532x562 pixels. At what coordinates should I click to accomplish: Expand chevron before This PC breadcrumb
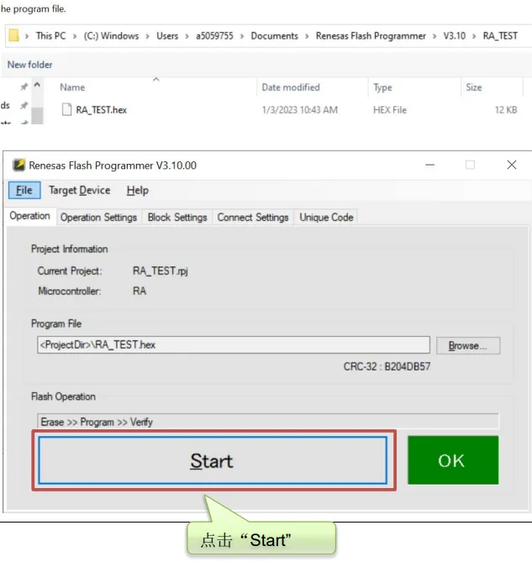[x=27, y=36]
